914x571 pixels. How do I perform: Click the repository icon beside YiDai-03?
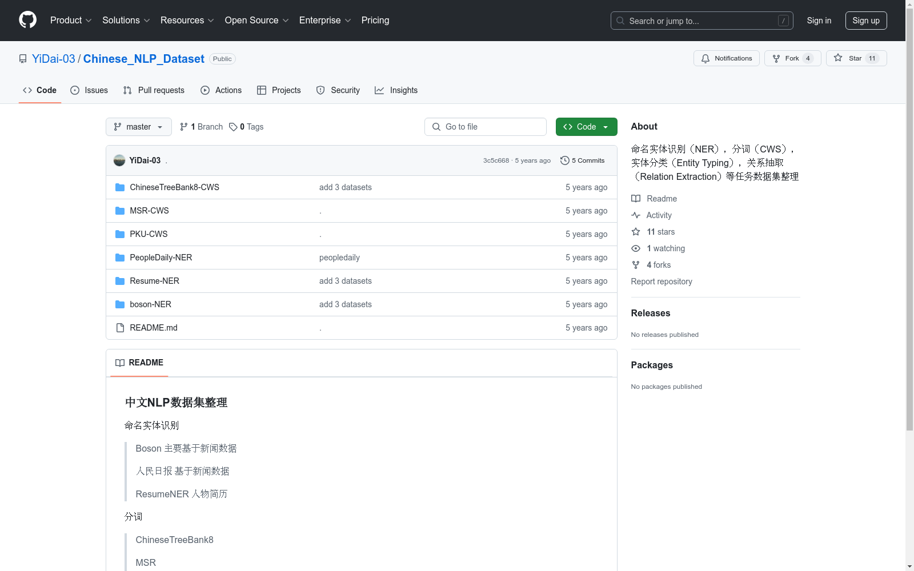click(x=23, y=59)
